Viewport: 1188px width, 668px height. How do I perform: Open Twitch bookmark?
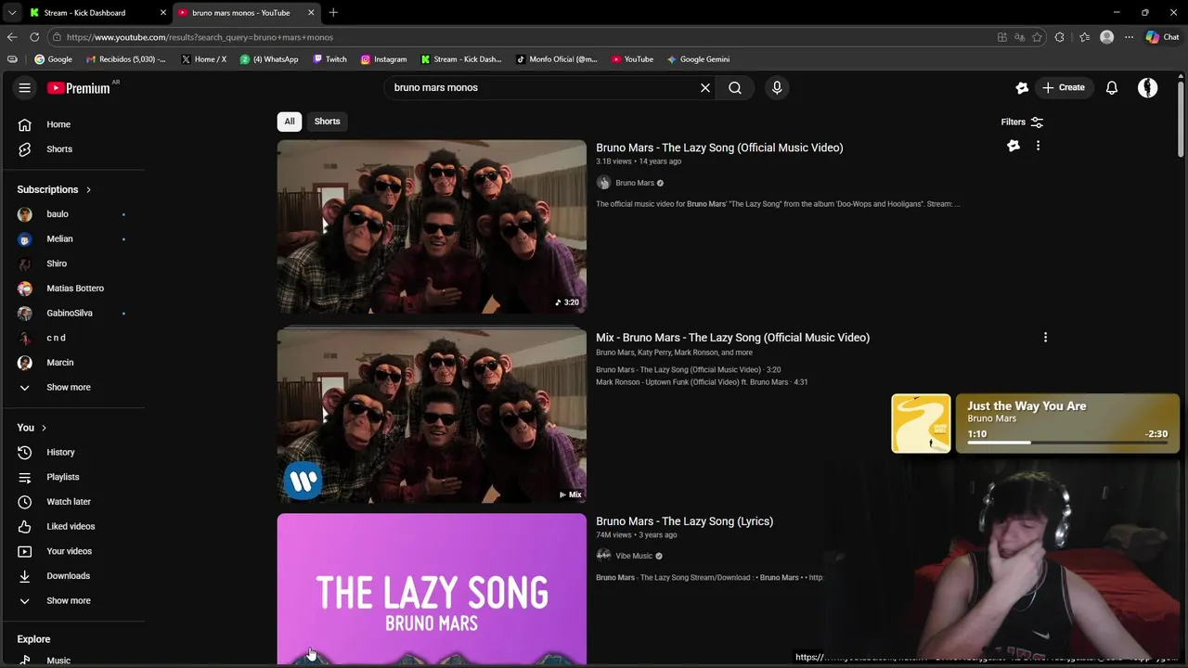(329, 59)
